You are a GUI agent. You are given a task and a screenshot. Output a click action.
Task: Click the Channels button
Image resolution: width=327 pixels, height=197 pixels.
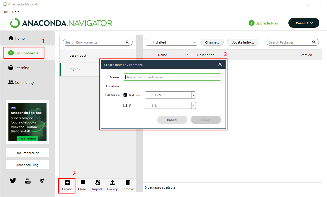212,42
